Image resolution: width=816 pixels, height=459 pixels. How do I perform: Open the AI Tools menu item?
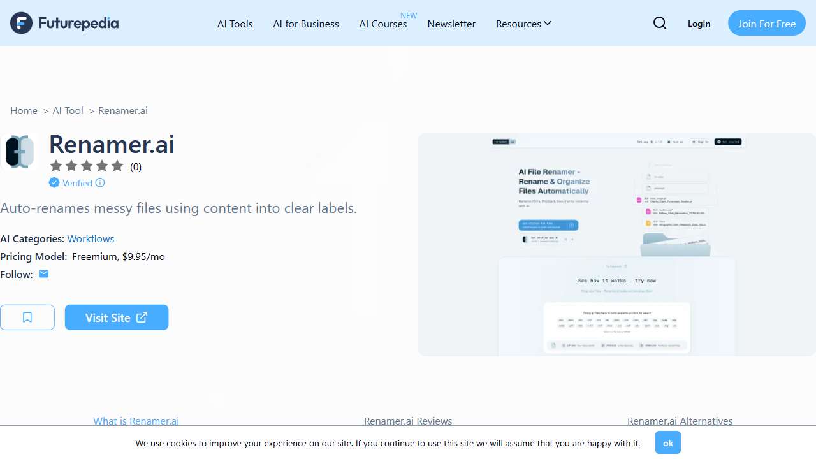point(235,24)
